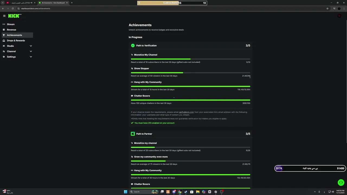Image resolution: width=347 pixels, height=195 pixels.
Task: Click the Revenue icon in the sidebar
Action: tap(4, 30)
